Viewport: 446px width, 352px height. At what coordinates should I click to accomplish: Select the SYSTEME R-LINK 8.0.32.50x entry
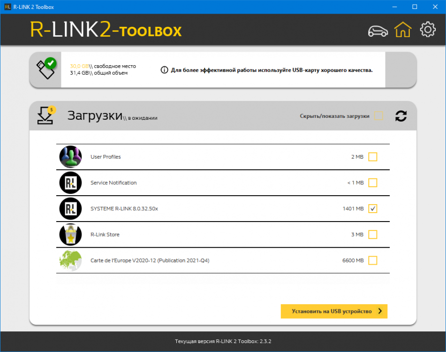click(223, 208)
